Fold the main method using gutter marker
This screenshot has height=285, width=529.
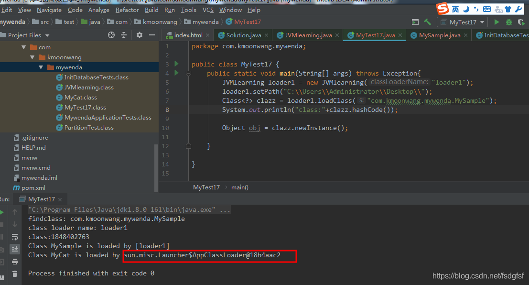[189, 73]
